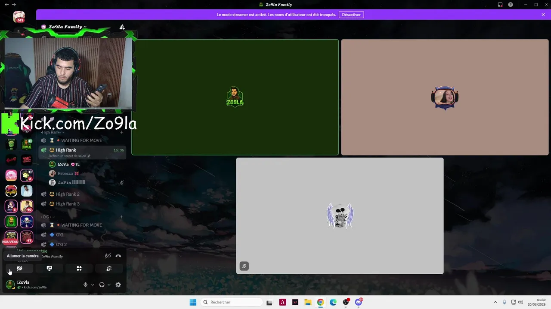Click the gray LaPin video tile

pos(340,216)
